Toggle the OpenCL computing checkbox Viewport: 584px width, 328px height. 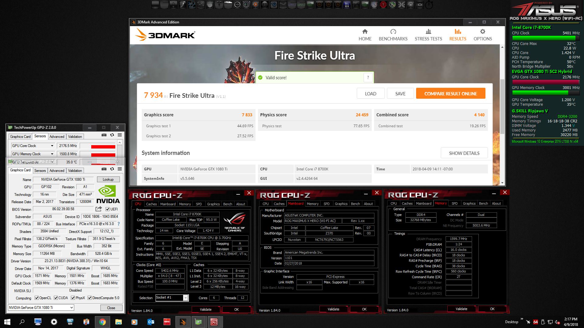point(37,298)
